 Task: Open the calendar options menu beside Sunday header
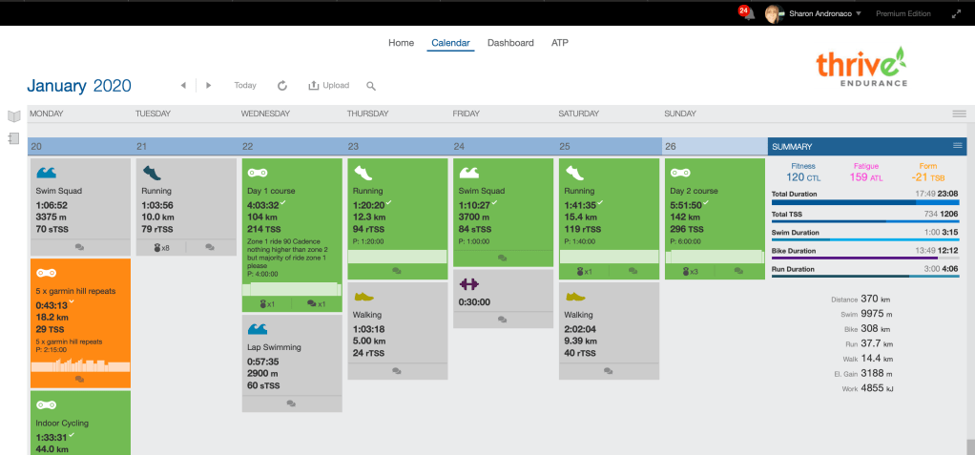(959, 114)
